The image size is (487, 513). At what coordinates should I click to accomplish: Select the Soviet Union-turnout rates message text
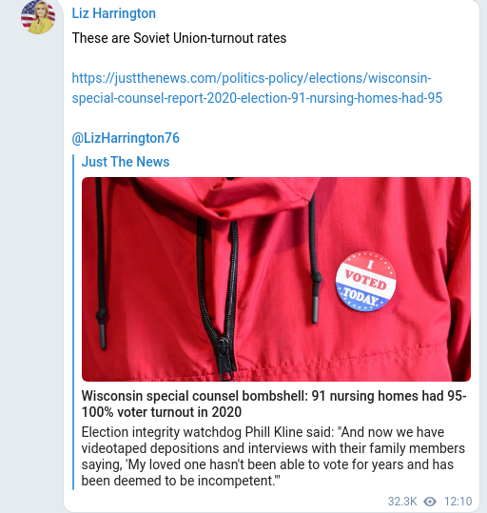179,38
